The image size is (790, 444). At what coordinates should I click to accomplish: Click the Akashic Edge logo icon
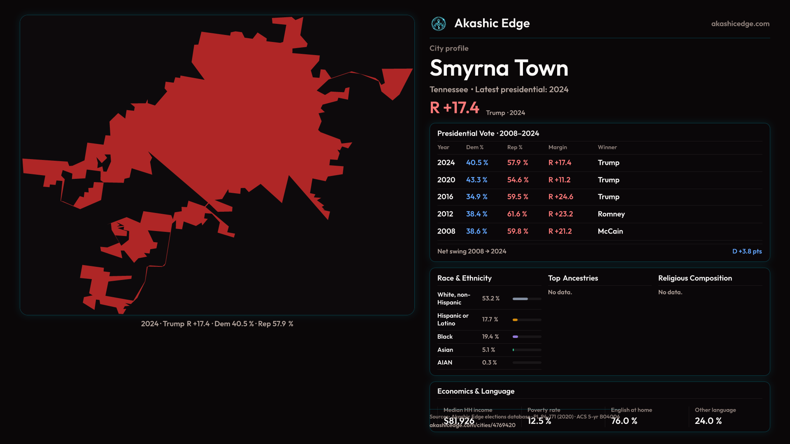pos(438,24)
